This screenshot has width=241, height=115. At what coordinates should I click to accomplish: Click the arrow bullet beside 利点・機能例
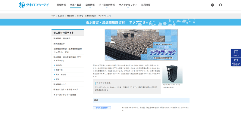click(55, 74)
